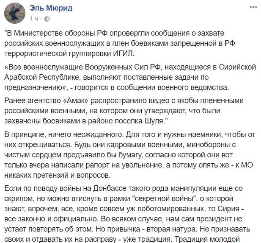Open the three-dots post options menu
261x243 pixels.
(253, 7)
